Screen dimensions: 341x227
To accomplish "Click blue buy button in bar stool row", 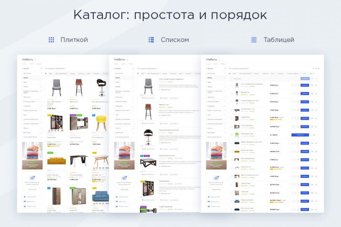I will 305,93.
